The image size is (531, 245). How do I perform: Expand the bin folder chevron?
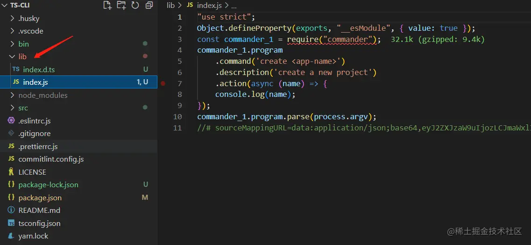[13, 44]
